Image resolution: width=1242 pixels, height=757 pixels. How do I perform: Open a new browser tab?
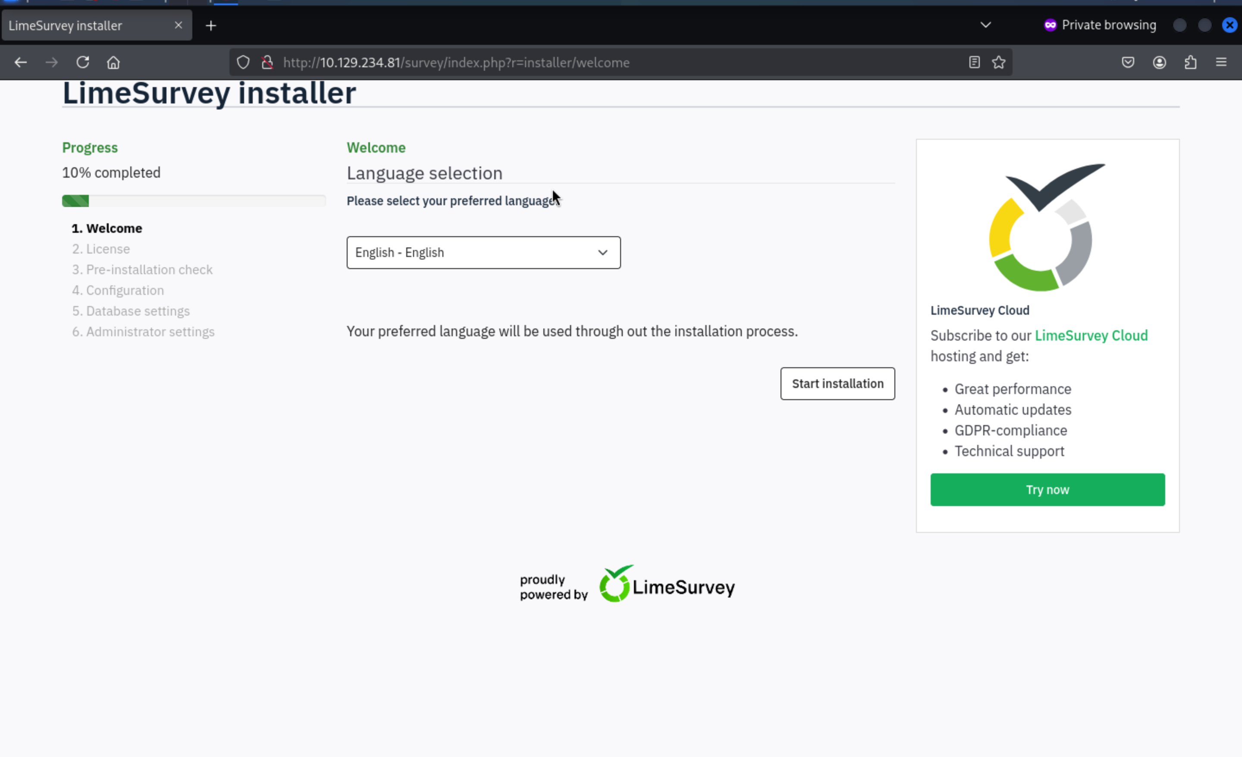211,26
